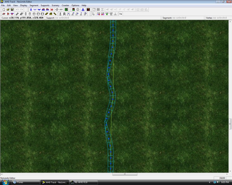Image resolution: width=232 pixels, height=185 pixels.
Task: Click the horizontal scrollbar right arrow
Action: coord(227,174)
